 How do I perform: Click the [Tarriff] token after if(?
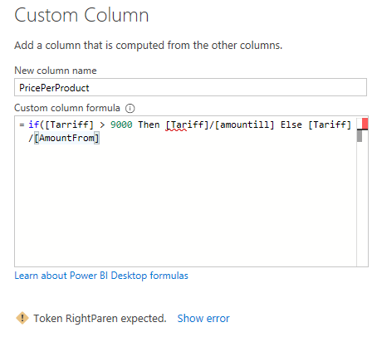(x=70, y=125)
